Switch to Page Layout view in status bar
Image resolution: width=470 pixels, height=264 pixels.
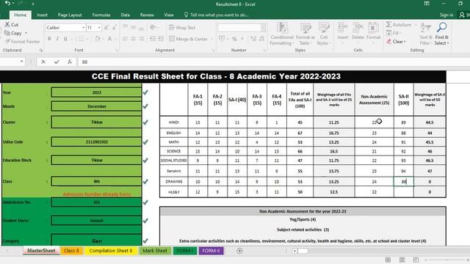(402, 260)
